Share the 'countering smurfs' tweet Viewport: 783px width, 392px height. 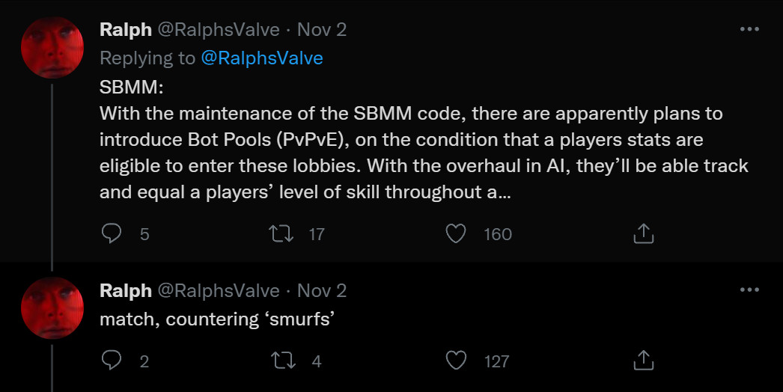(644, 361)
